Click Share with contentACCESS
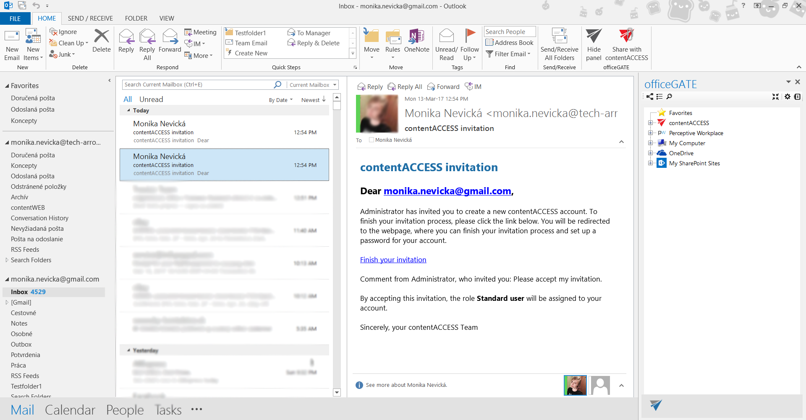This screenshot has height=420, width=806. tap(627, 45)
